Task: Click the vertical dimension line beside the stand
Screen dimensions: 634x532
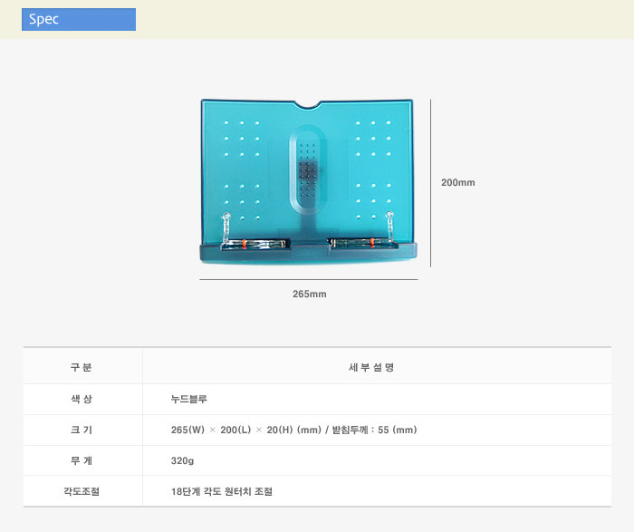Action: tap(430, 182)
